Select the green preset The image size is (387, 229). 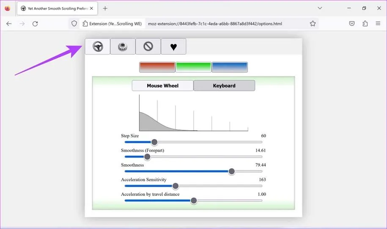click(193, 67)
